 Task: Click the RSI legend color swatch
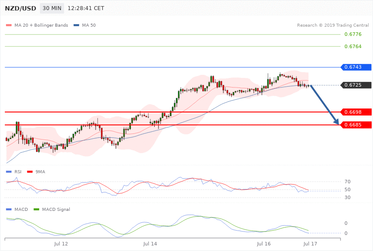9,171
